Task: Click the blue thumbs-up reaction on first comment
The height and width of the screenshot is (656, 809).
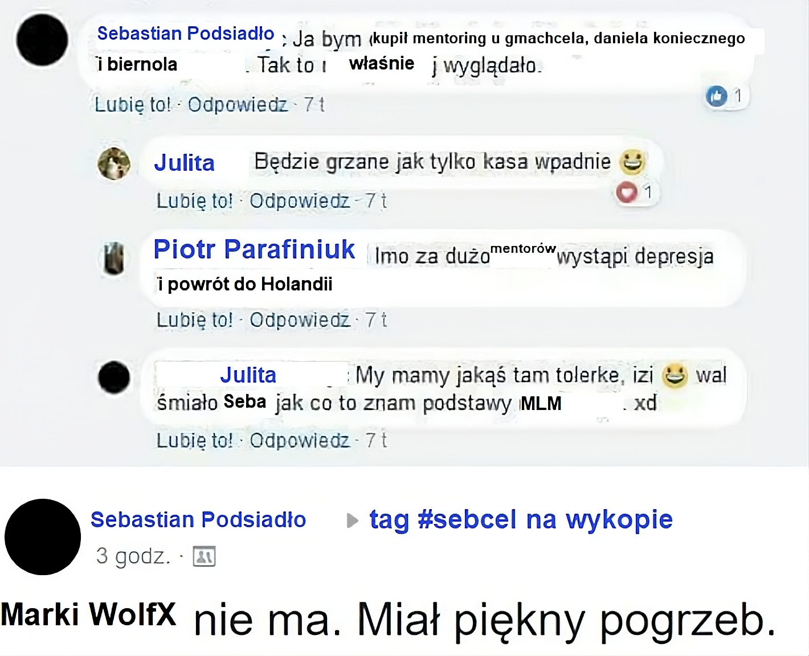Action: 716,96
